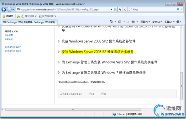Screen dimensions: 186x119
Task: Open the feeds dropdown arrow
Action: click(x=124, y=22)
